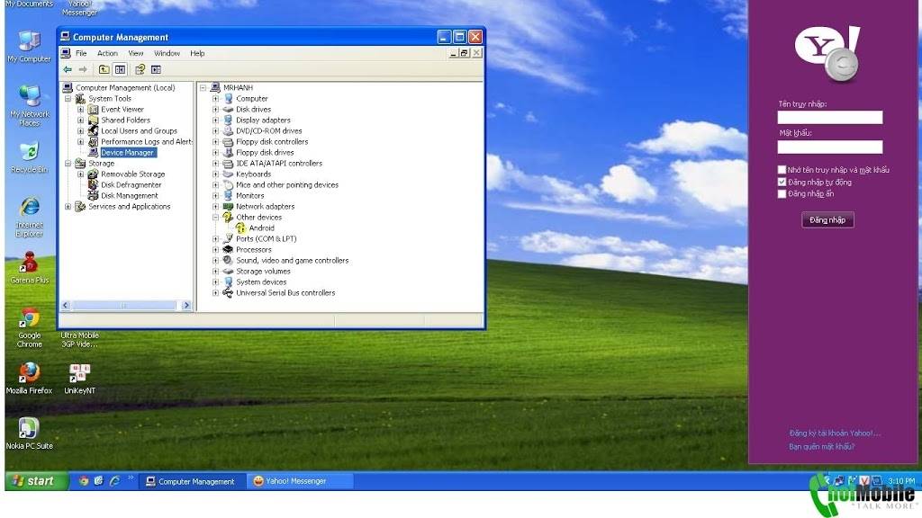922x518 pixels.
Task: Expand the Ports (COM & LPT) category
Action: click(x=215, y=239)
